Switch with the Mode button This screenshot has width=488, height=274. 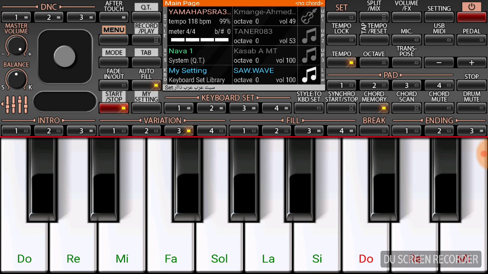point(114,62)
